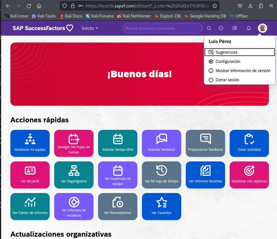Open the Kali NetHunter bookmark

click(134, 16)
